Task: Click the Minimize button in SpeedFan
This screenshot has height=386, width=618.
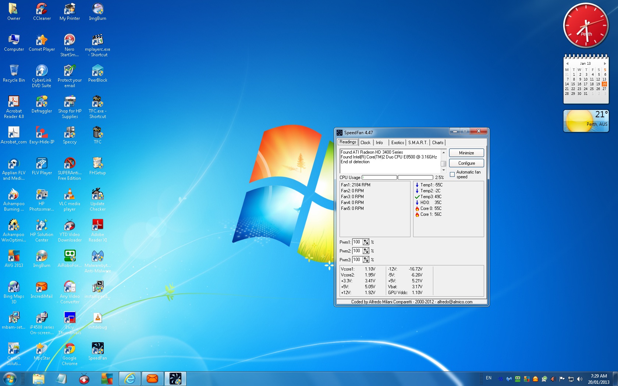Action: 466,153
